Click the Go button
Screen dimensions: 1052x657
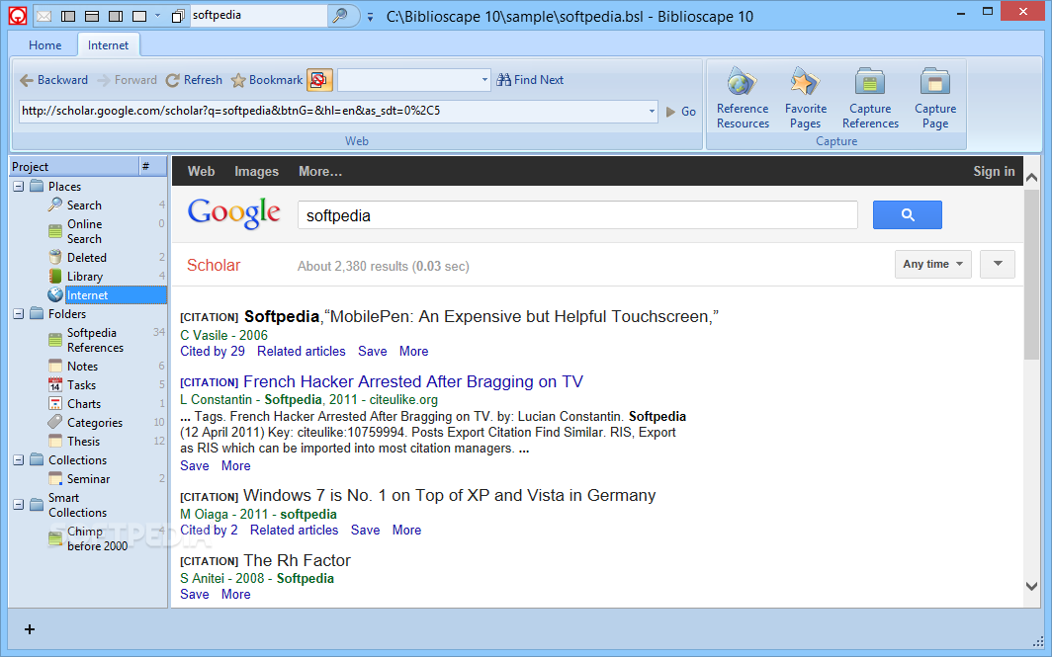point(681,112)
